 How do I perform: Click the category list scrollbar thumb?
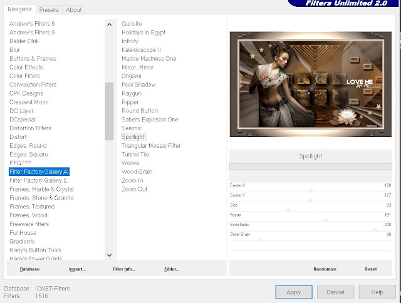point(109,111)
